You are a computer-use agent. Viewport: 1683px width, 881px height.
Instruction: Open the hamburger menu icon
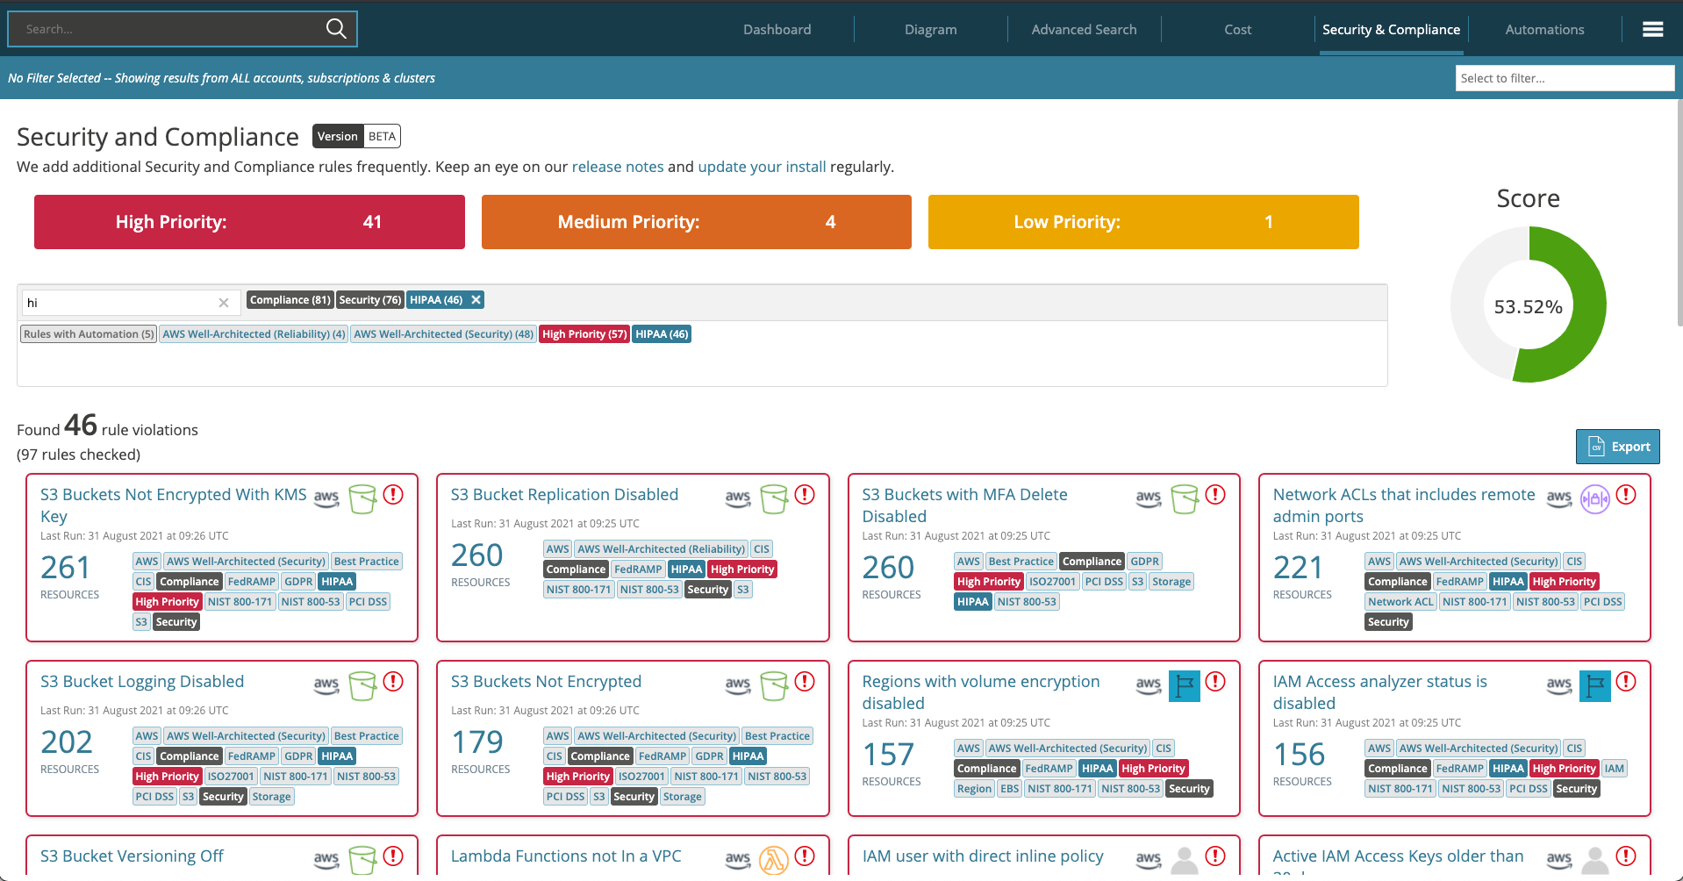1653,30
